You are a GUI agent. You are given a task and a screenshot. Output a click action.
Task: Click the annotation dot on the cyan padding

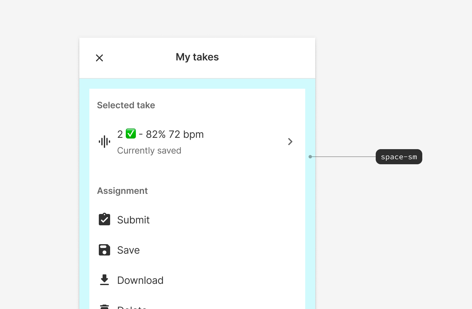[310, 157]
